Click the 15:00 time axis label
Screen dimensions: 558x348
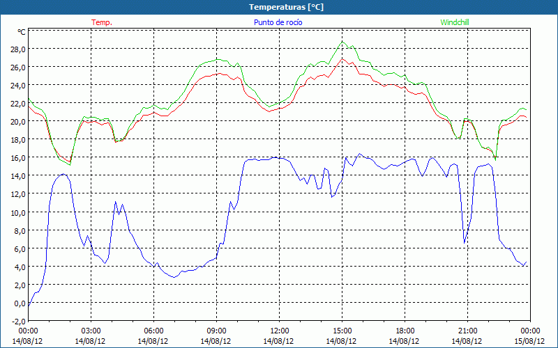tap(342, 331)
